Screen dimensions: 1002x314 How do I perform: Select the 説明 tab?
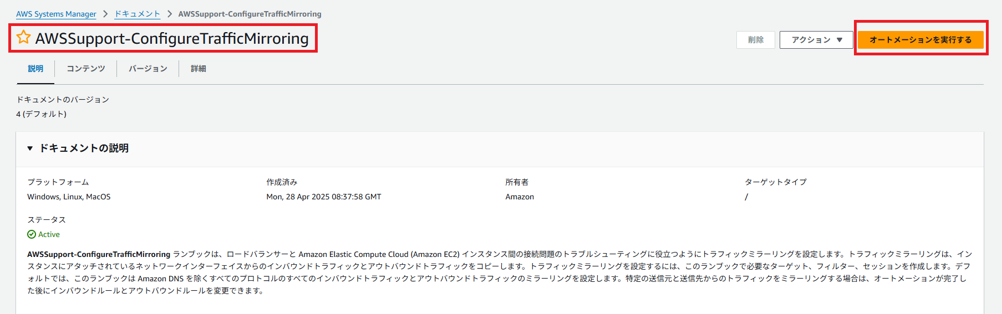pyautogui.click(x=35, y=69)
